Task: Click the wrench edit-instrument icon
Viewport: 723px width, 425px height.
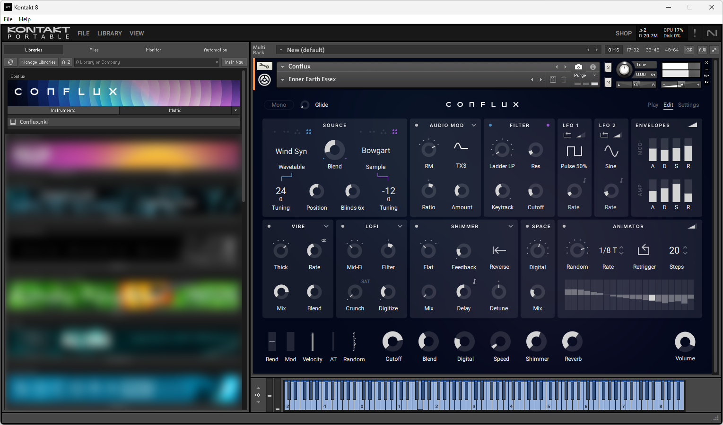Action: click(x=264, y=67)
